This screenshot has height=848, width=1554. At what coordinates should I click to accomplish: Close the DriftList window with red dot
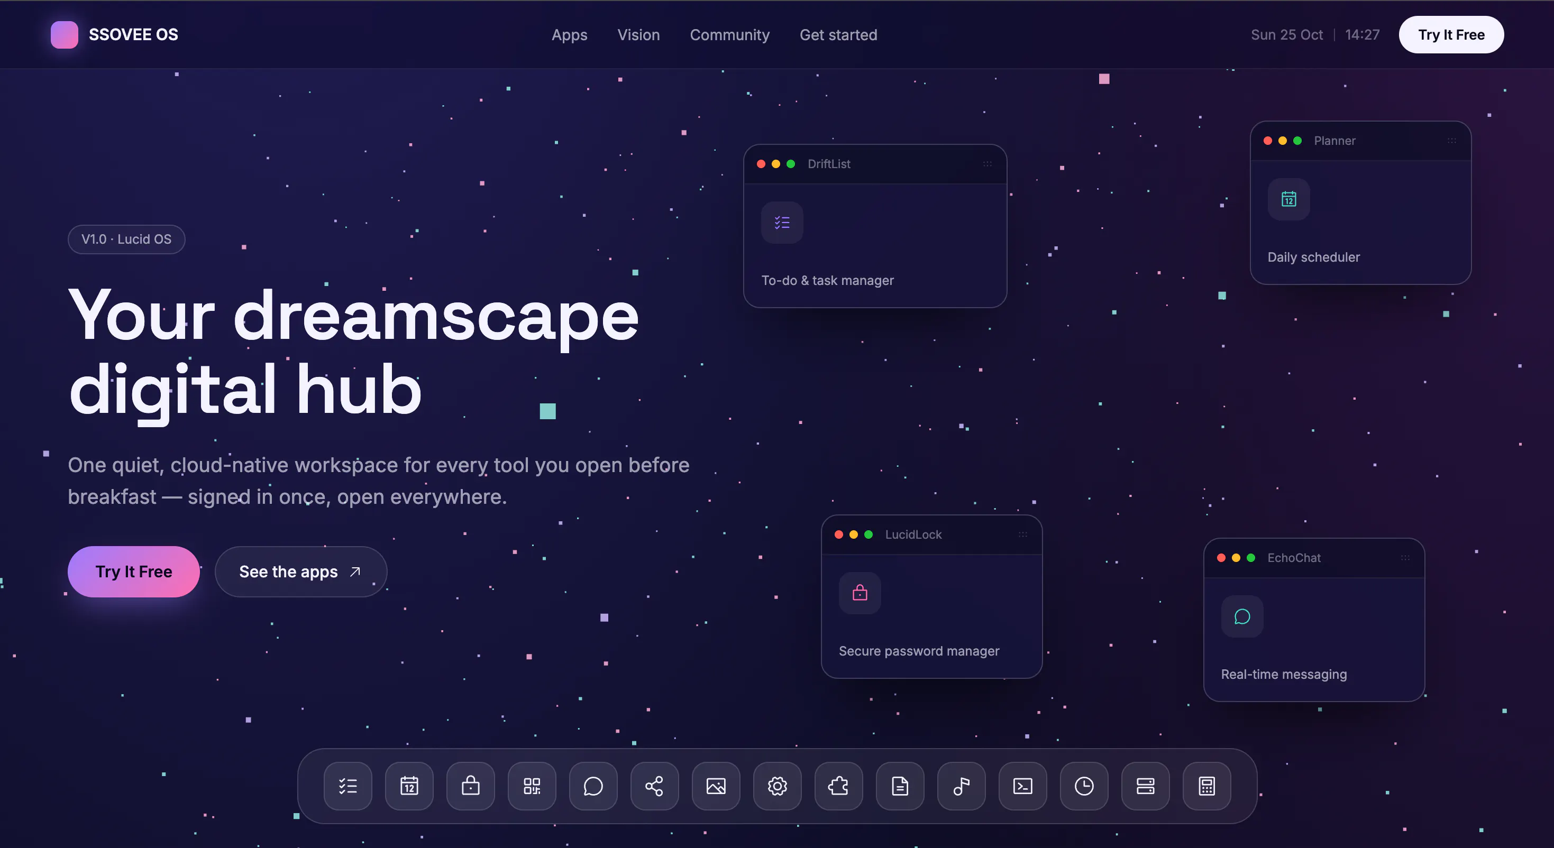click(x=761, y=164)
